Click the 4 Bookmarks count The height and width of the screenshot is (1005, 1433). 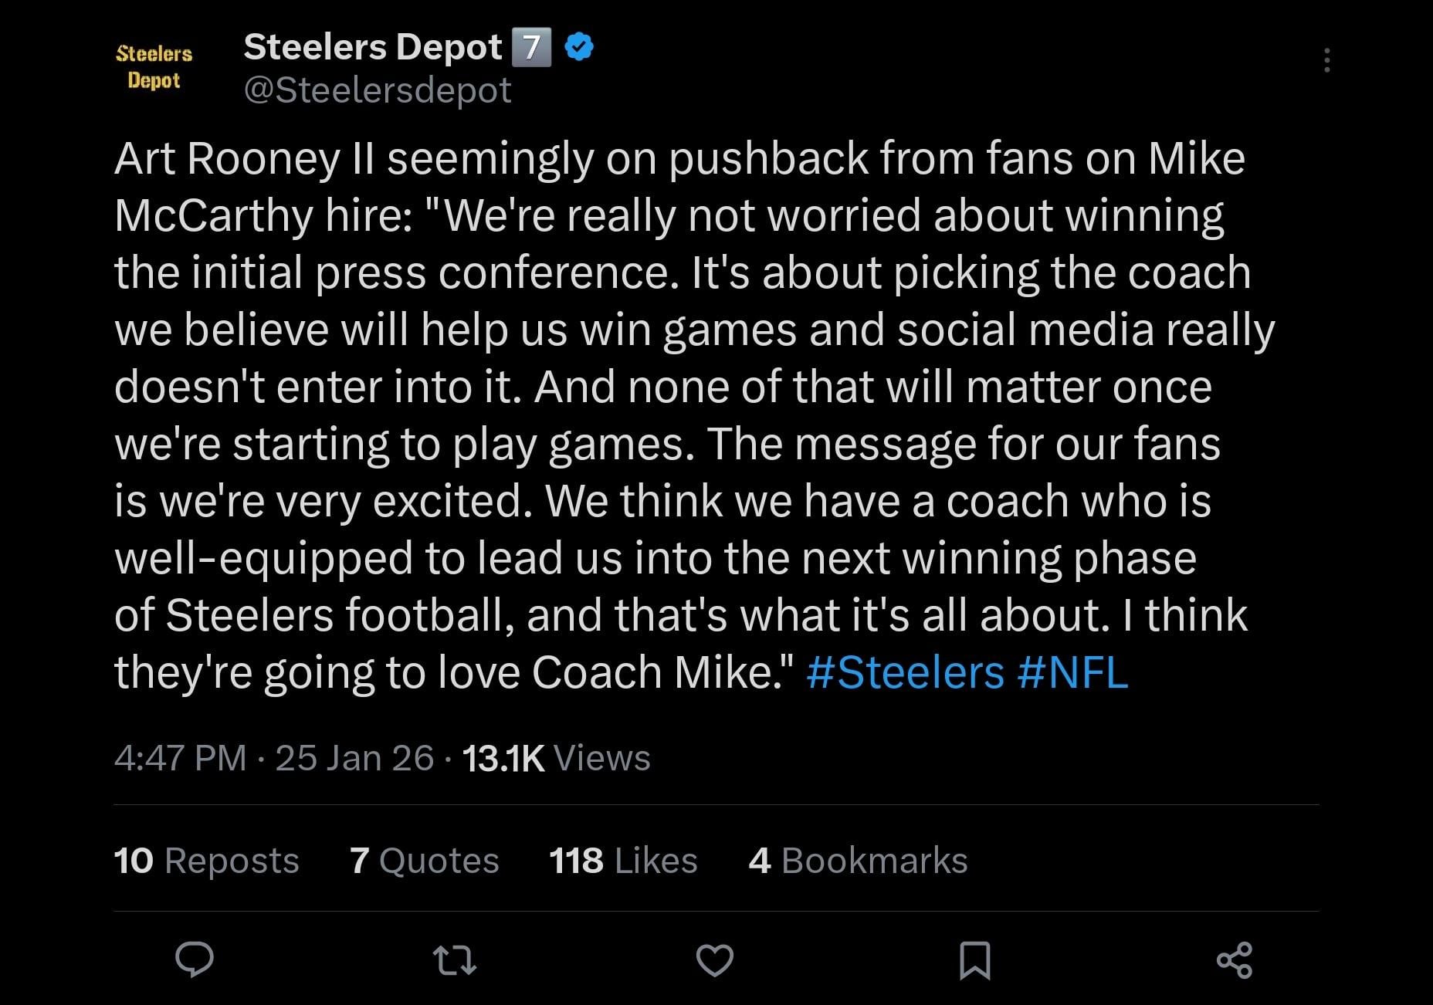(x=858, y=860)
